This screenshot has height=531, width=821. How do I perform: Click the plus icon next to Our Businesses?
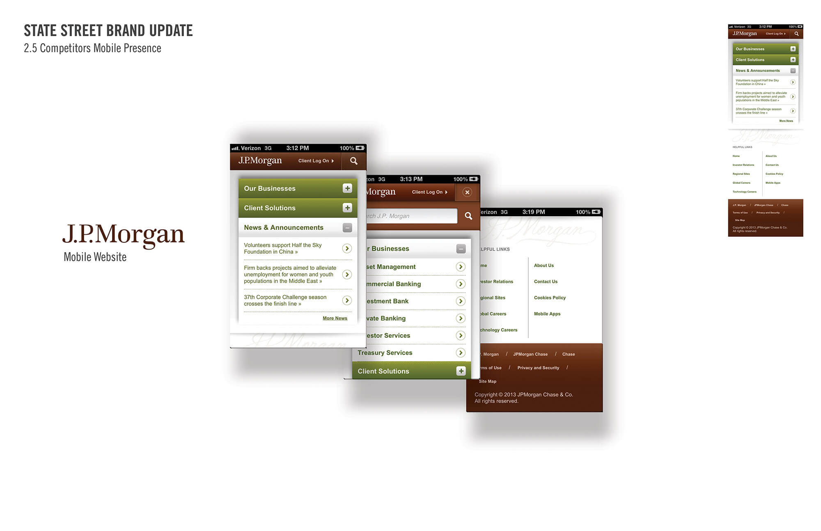[347, 188]
